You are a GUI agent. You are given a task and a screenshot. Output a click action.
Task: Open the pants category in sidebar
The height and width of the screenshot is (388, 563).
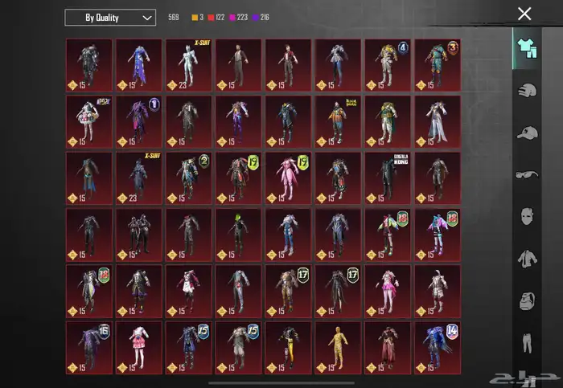[x=527, y=343]
